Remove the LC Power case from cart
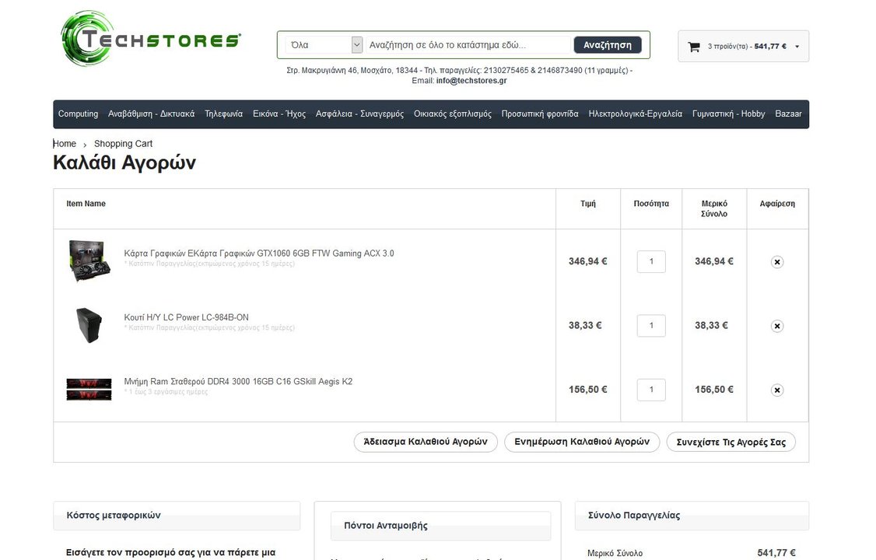This screenshot has width=876, height=560. pos(777,326)
